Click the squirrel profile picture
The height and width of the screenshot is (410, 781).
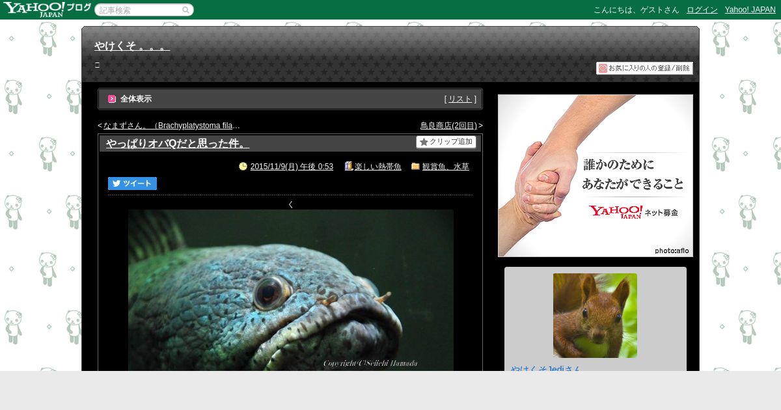point(595,316)
